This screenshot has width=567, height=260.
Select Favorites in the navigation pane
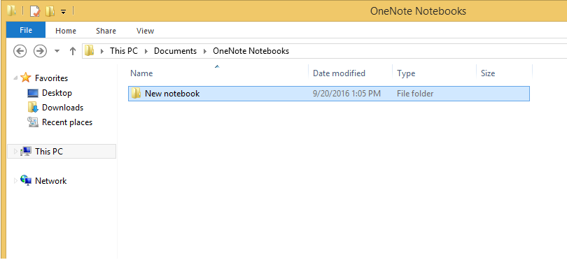51,78
